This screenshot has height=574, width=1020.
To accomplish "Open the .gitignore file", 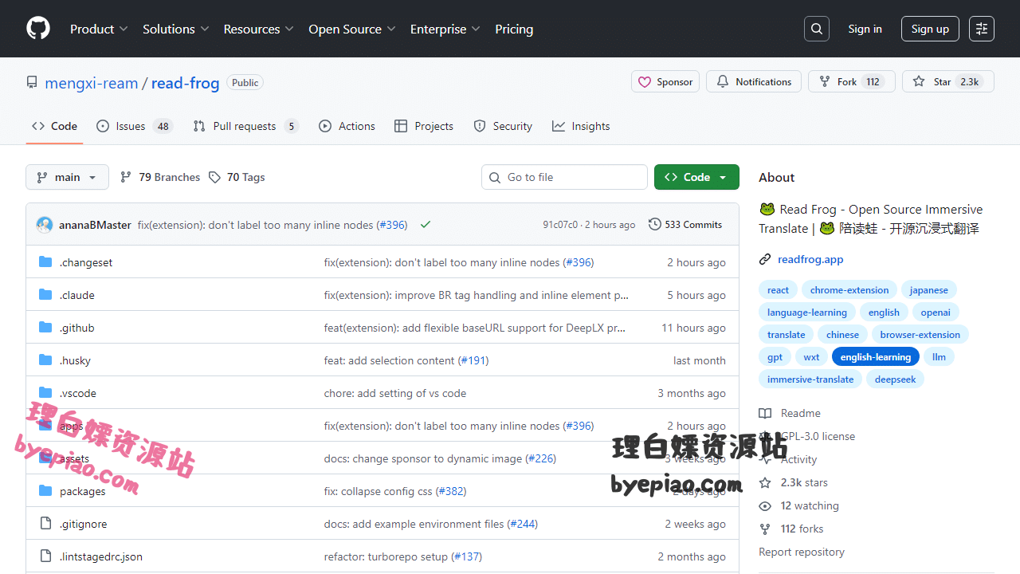I will tap(84, 524).
